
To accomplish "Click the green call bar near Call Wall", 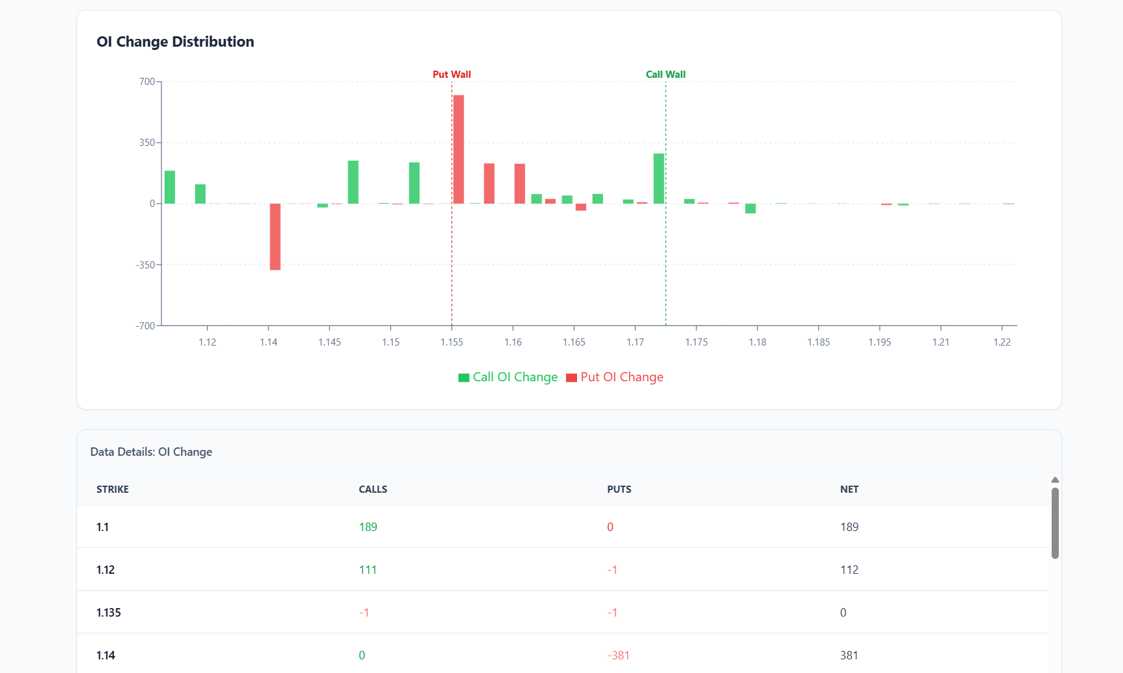I will pyautogui.click(x=659, y=178).
